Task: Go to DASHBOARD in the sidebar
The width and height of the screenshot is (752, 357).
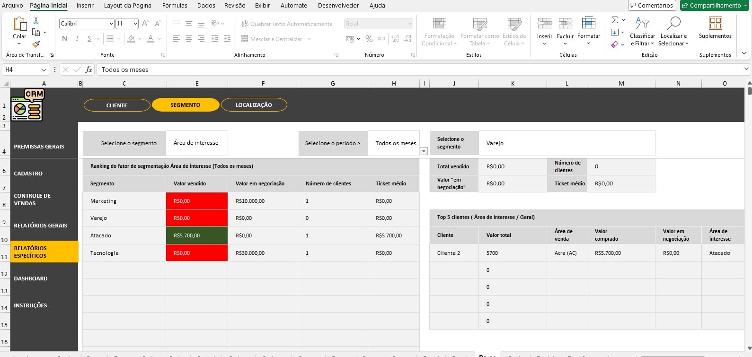Action: coord(31,279)
